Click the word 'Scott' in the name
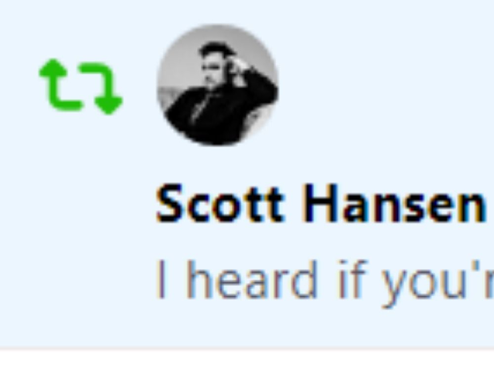This screenshot has height=371, width=494. 220,203
